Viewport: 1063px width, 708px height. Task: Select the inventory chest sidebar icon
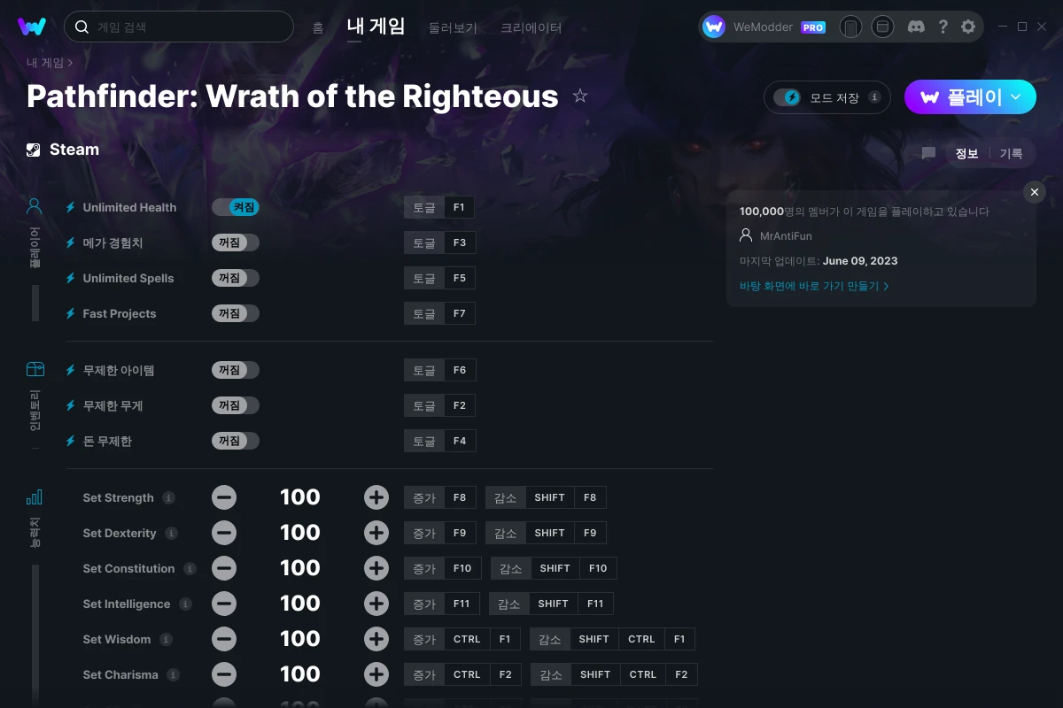pyautogui.click(x=35, y=369)
